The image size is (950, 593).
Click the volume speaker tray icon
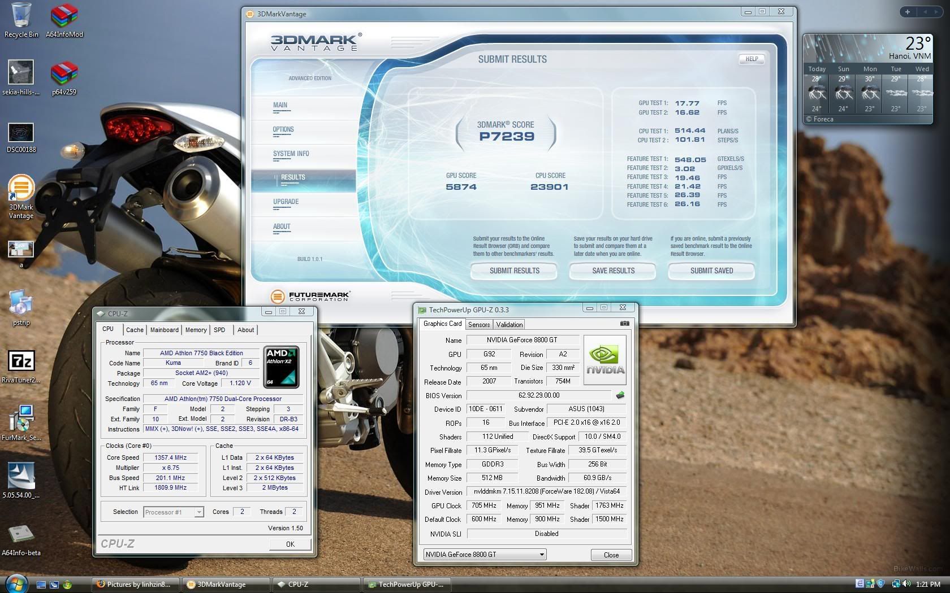pos(906,584)
